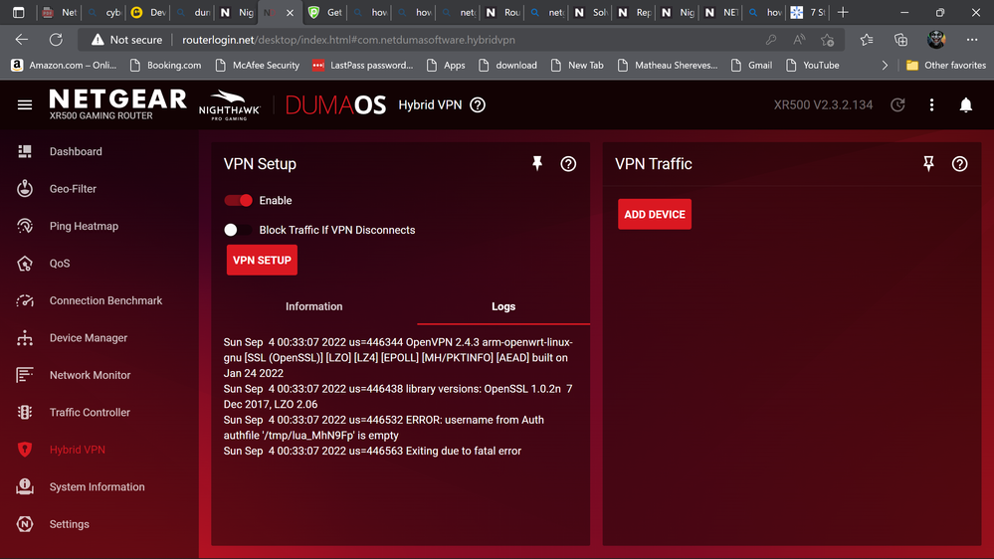Reload the browser page
The image size is (994, 559).
coord(56,40)
